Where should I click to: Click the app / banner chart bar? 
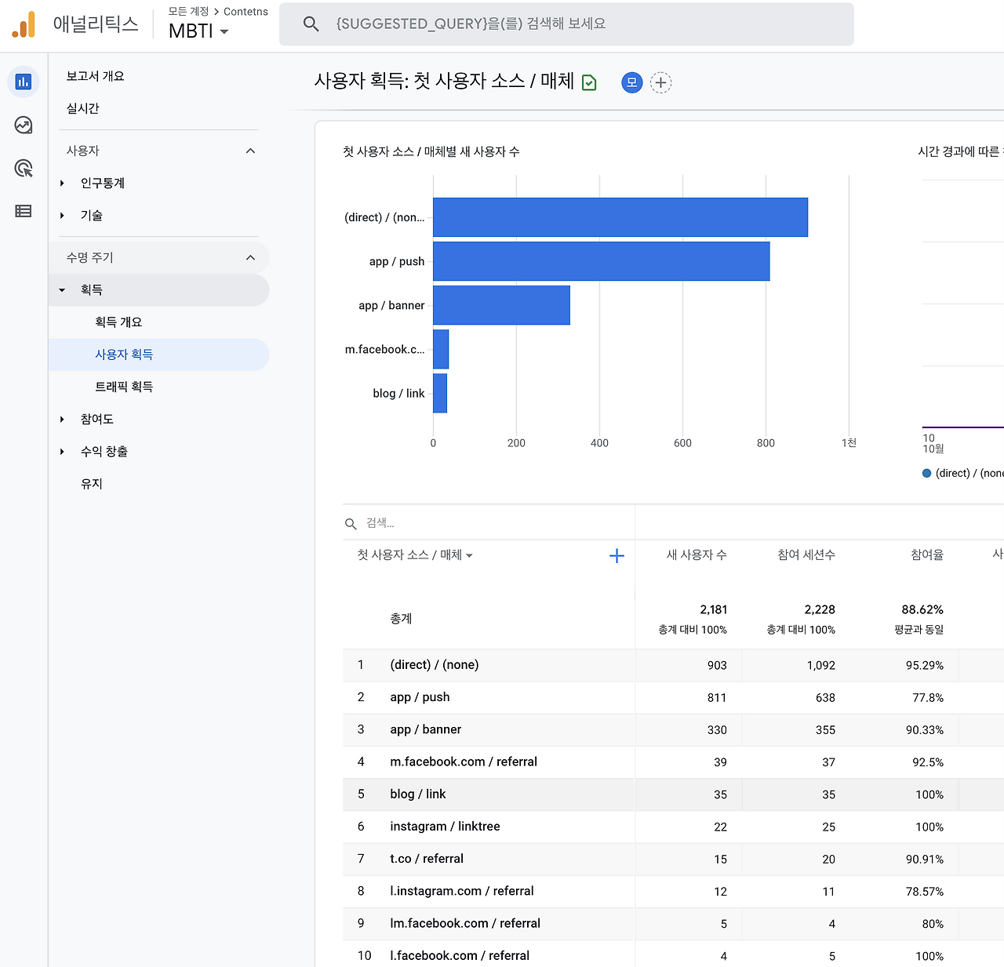click(501, 305)
